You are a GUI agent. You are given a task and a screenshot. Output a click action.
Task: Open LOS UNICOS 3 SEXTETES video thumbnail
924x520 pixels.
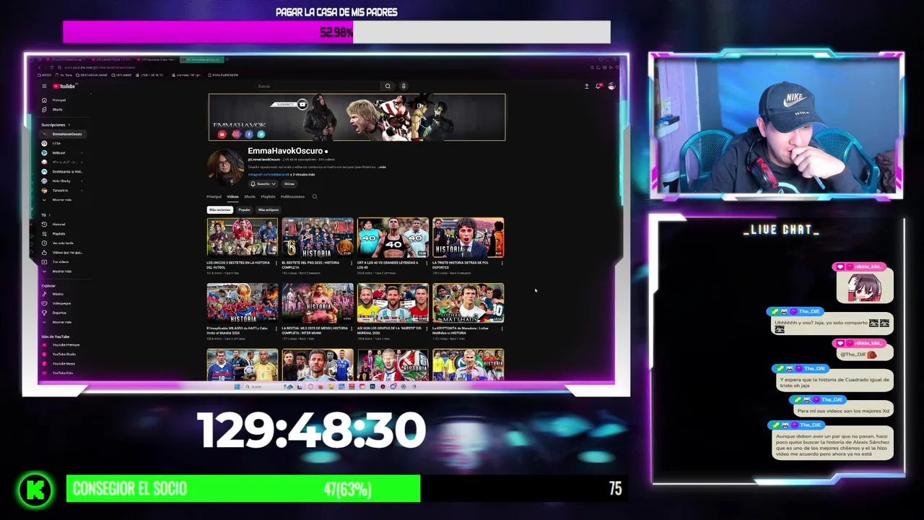point(242,237)
